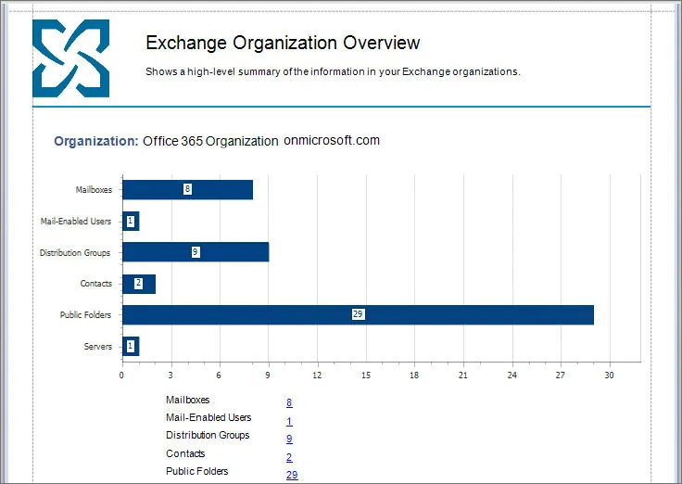Open the Public Folders count link 29
The image size is (682, 484).
[x=292, y=475]
